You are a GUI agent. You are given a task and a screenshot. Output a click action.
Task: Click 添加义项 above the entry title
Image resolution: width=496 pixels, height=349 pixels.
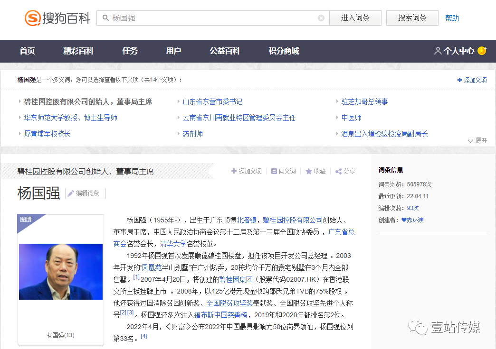click(247, 171)
